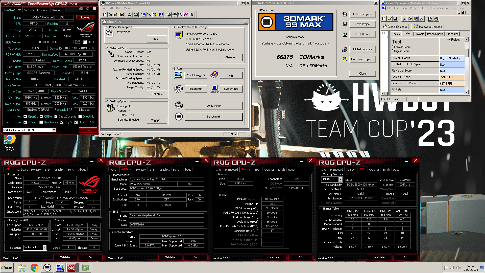
Task: Click Result Browser magnifier icon in 3DMark toolbar
Action: (136, 14)
